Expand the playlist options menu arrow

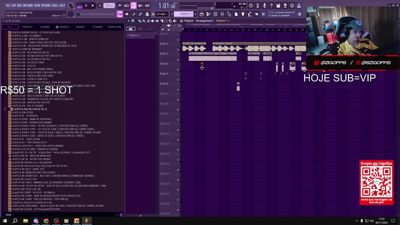point(128,21)
